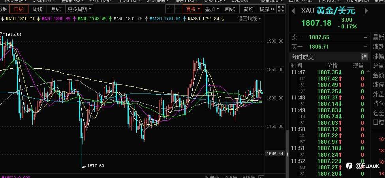
Task: Switch to 日线 daily chart period
Action: coord(19,9)
